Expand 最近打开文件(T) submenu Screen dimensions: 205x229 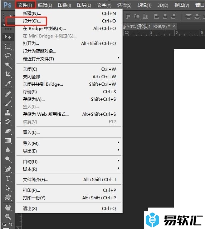click(x=69, y=59)
